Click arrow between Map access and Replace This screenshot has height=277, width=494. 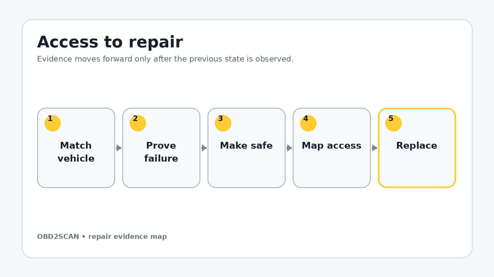pos(375,148)
